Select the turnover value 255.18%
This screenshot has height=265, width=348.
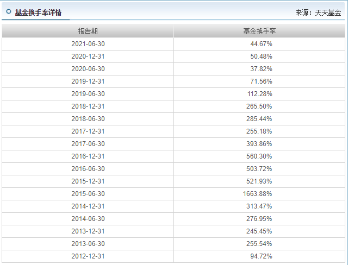coord(259,131)
